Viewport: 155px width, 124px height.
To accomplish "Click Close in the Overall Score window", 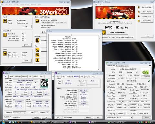I will pyautogui.click(x=147, y=36).
